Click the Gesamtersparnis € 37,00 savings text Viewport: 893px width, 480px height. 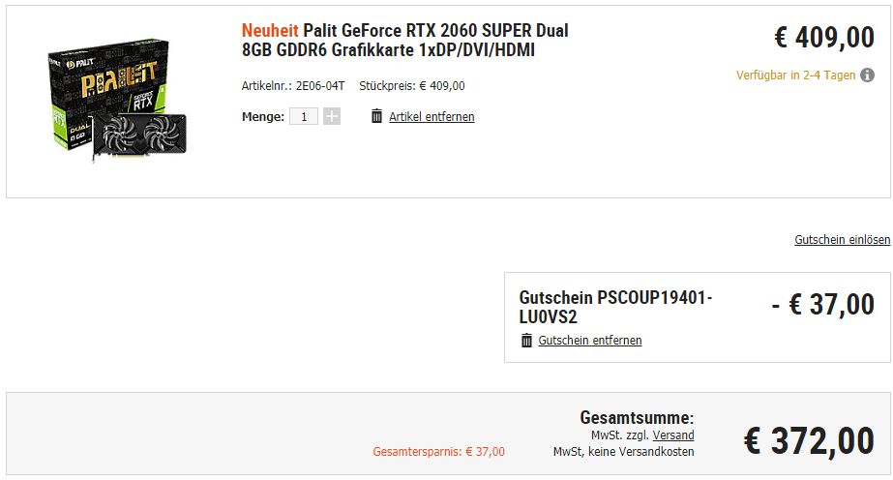(438, 452)
